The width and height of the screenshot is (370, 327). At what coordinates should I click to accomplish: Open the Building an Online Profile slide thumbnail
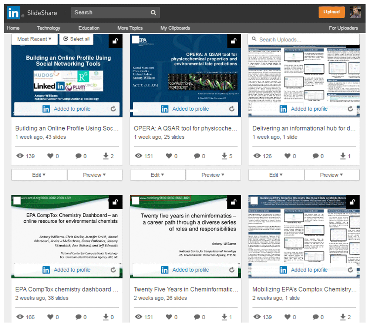67,75
